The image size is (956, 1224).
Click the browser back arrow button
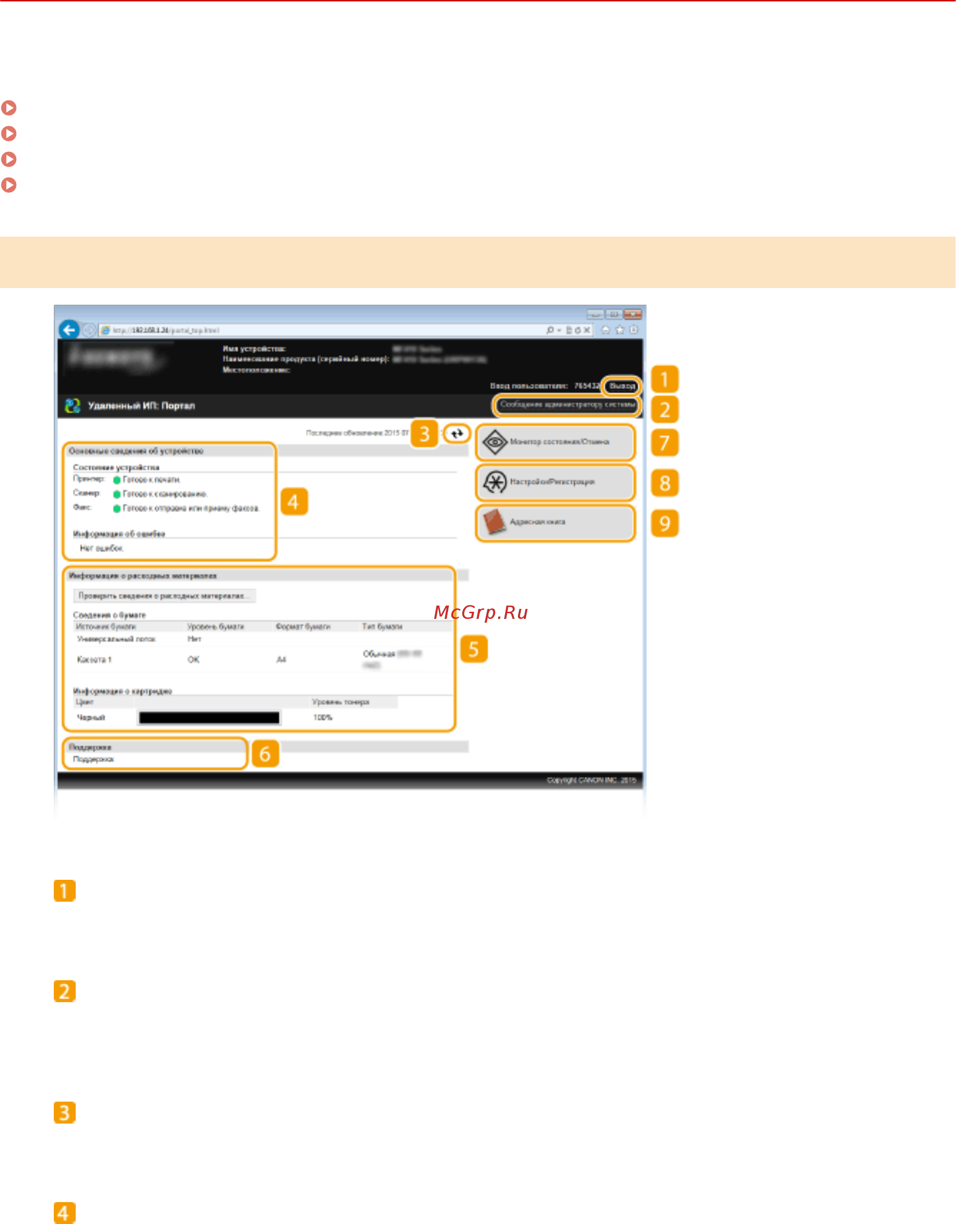69,330
